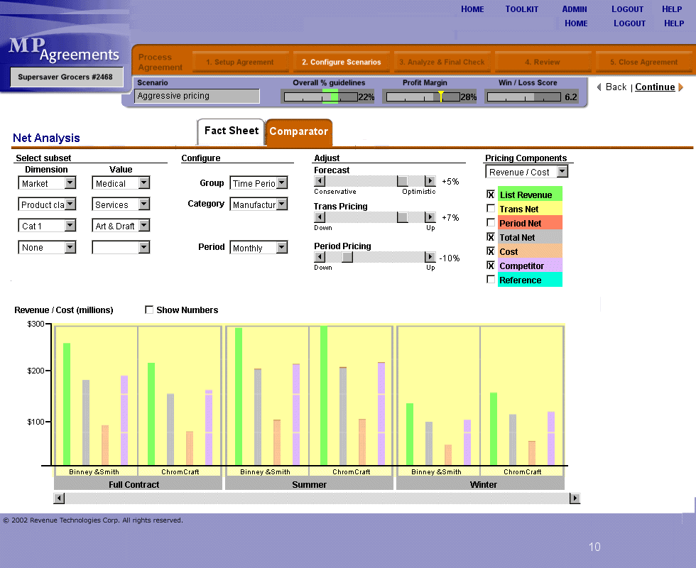This screenshot has width=696, height=568.
Task: Click the Period Pricing slider thumb
Action: [347, 257]
